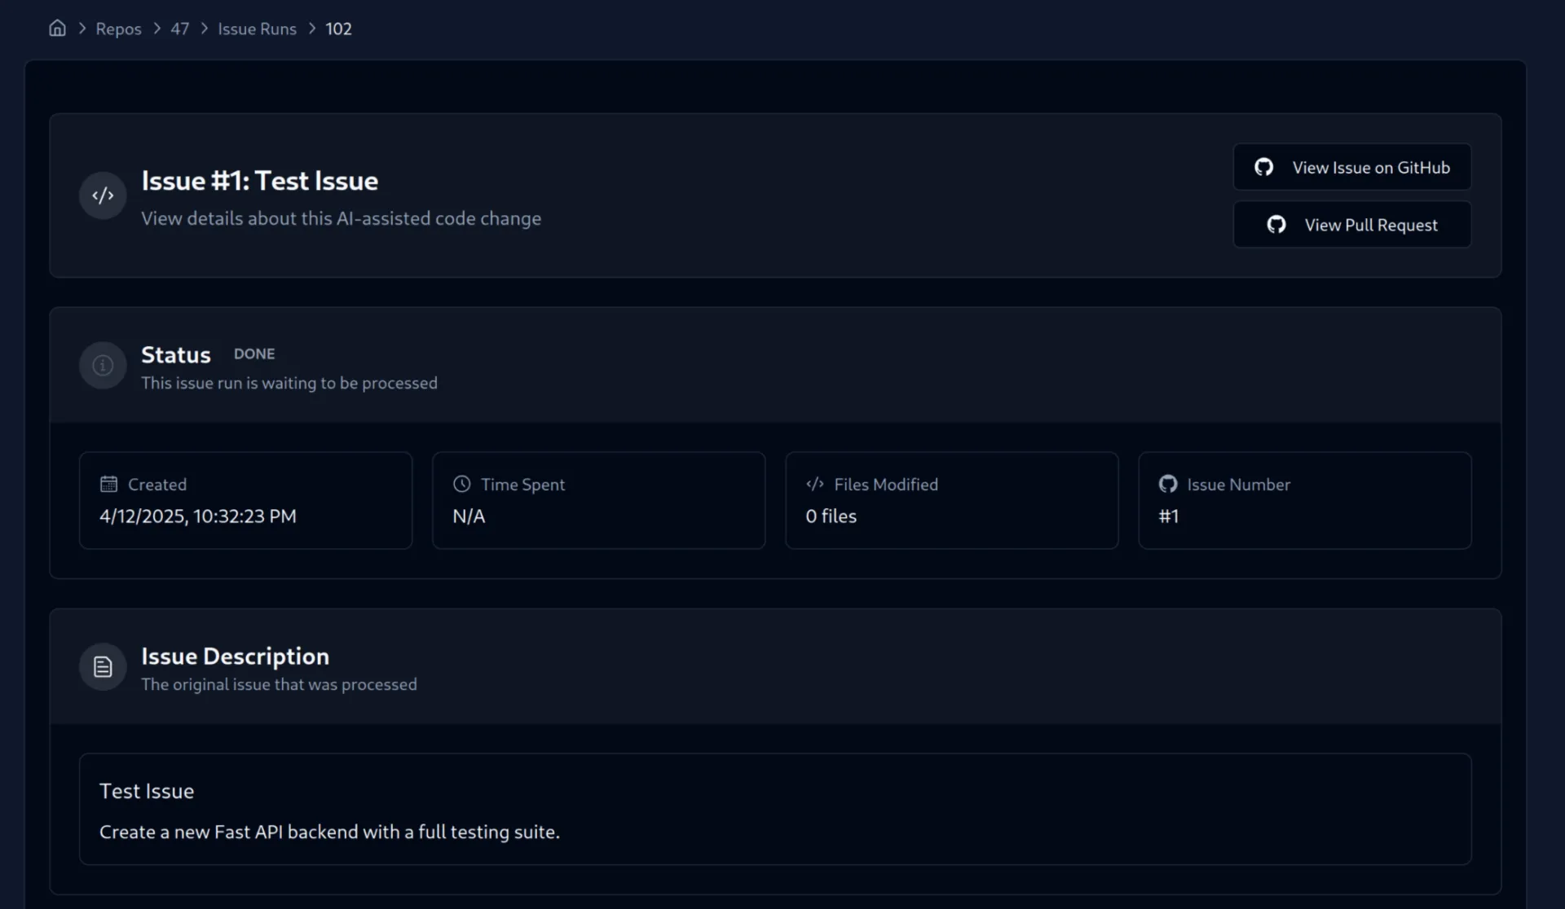Click the Status heading
Image resolution: width=1565 pixels, height=909 pixels.
[175, 355]
